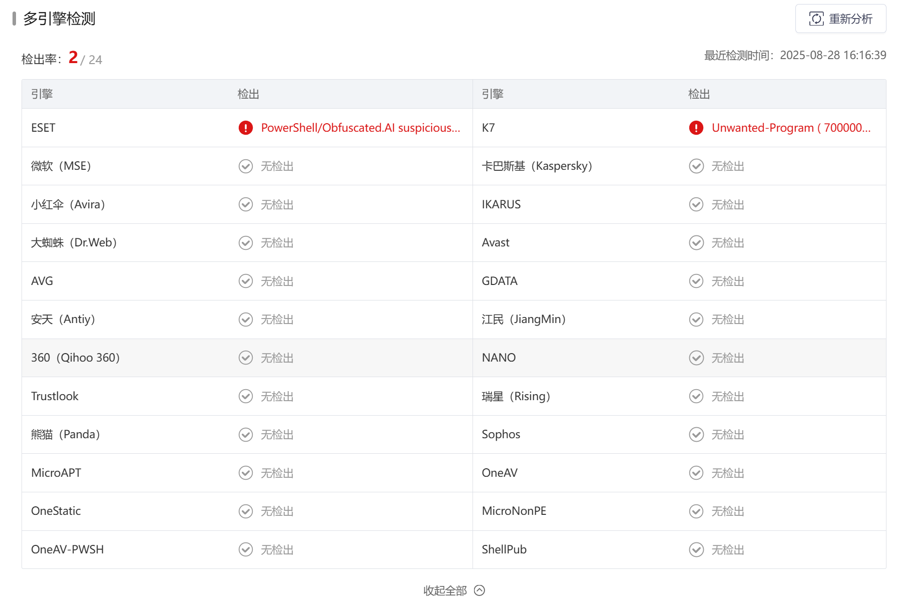Click the check icon in OneAV row
Screen dimensions: 903x605
696,473
